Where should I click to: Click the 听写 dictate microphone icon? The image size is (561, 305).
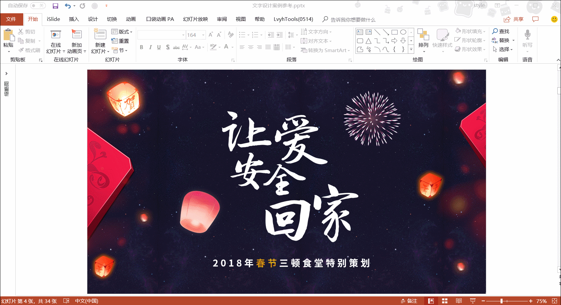[527, 35]
